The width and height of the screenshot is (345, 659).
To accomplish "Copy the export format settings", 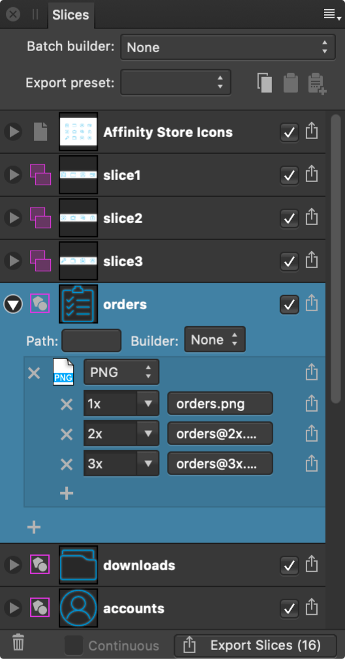I will [x=265, y=83].
